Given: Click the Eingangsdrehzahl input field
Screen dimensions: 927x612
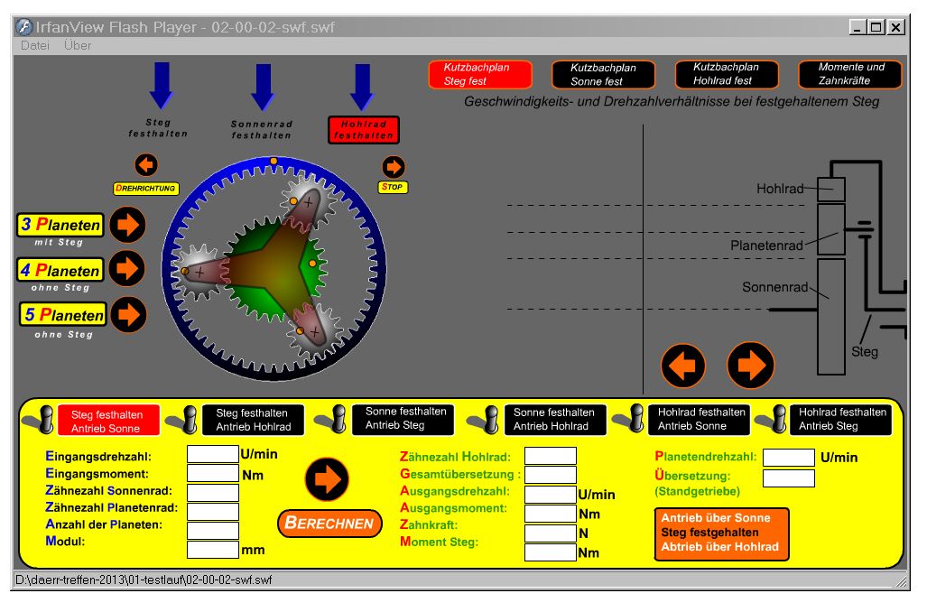Looking at the screenshot, I should pos(213,455).
